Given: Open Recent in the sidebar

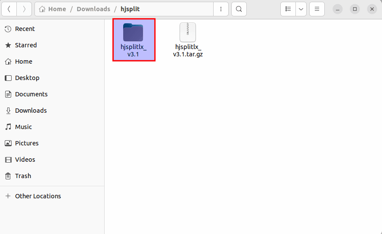Looking at the screenshot, I should click(x=52, y=29).
